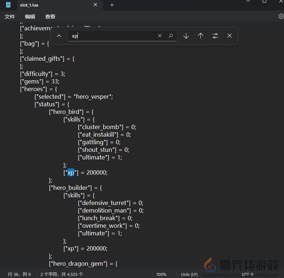Click the magnifier search icon
The image size is (284, 278).
[x=171, y=36]
